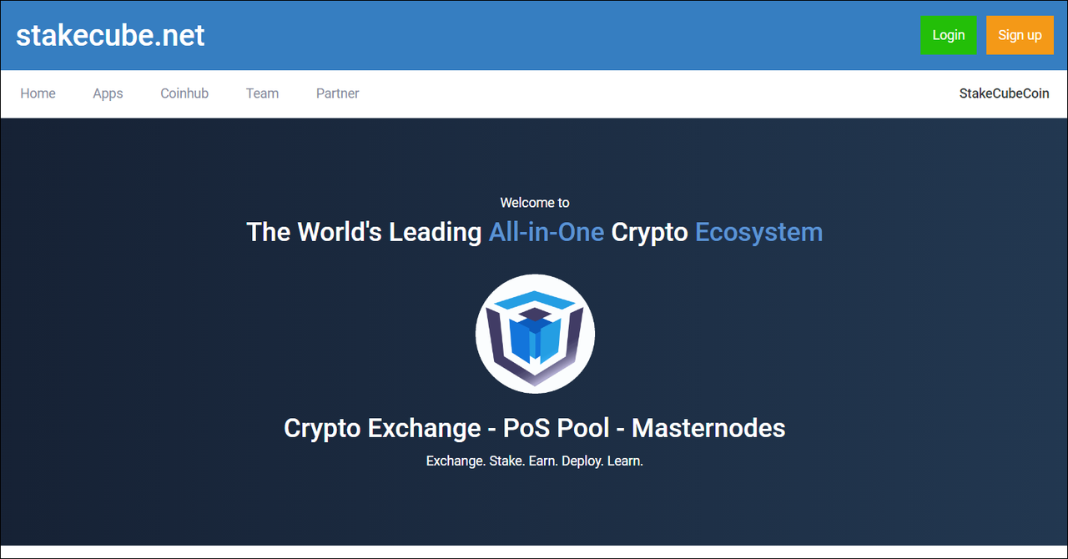Go to the Coinhub page
This screenshot has width=1068, height=559.
point(184,93)
